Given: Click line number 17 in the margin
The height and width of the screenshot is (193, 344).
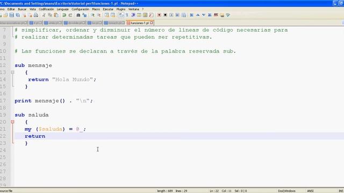Looking at the screenshot, I should click(3, 101).
